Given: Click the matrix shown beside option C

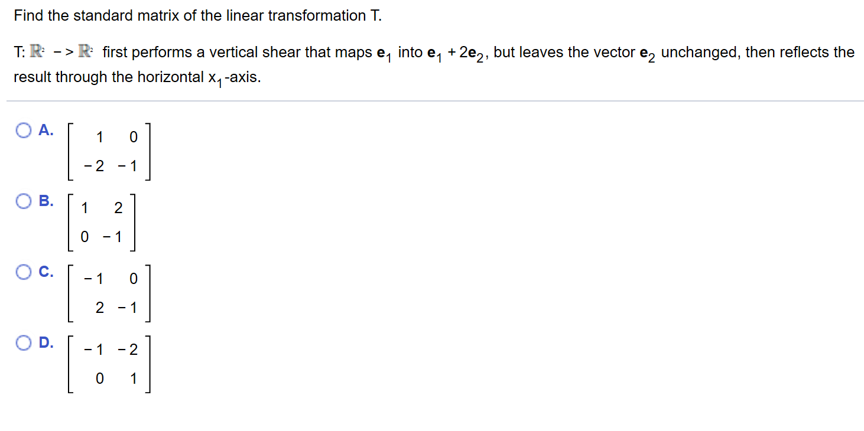Looking at the screenshot, I should [108, 293].
